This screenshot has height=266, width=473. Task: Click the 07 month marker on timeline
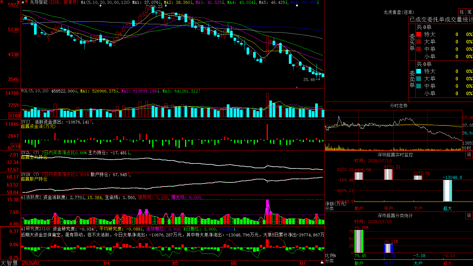(303, 263)
